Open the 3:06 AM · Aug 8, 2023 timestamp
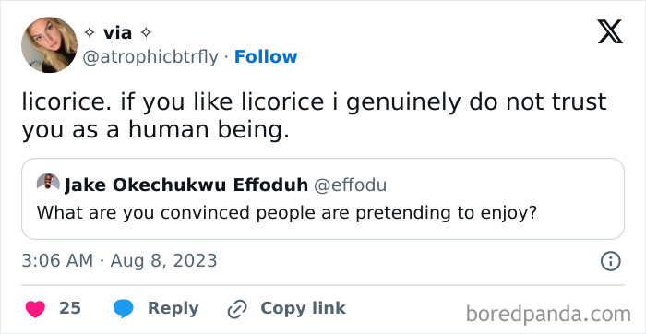The image size is (646, 334). tap(119, 261)
